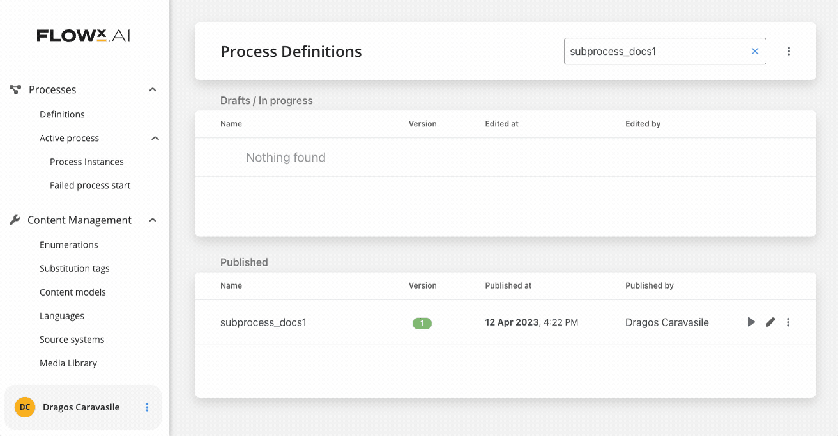Open the Process Definitions more options menu
This screenshot has height=436, width=838.
click(789, 51)
